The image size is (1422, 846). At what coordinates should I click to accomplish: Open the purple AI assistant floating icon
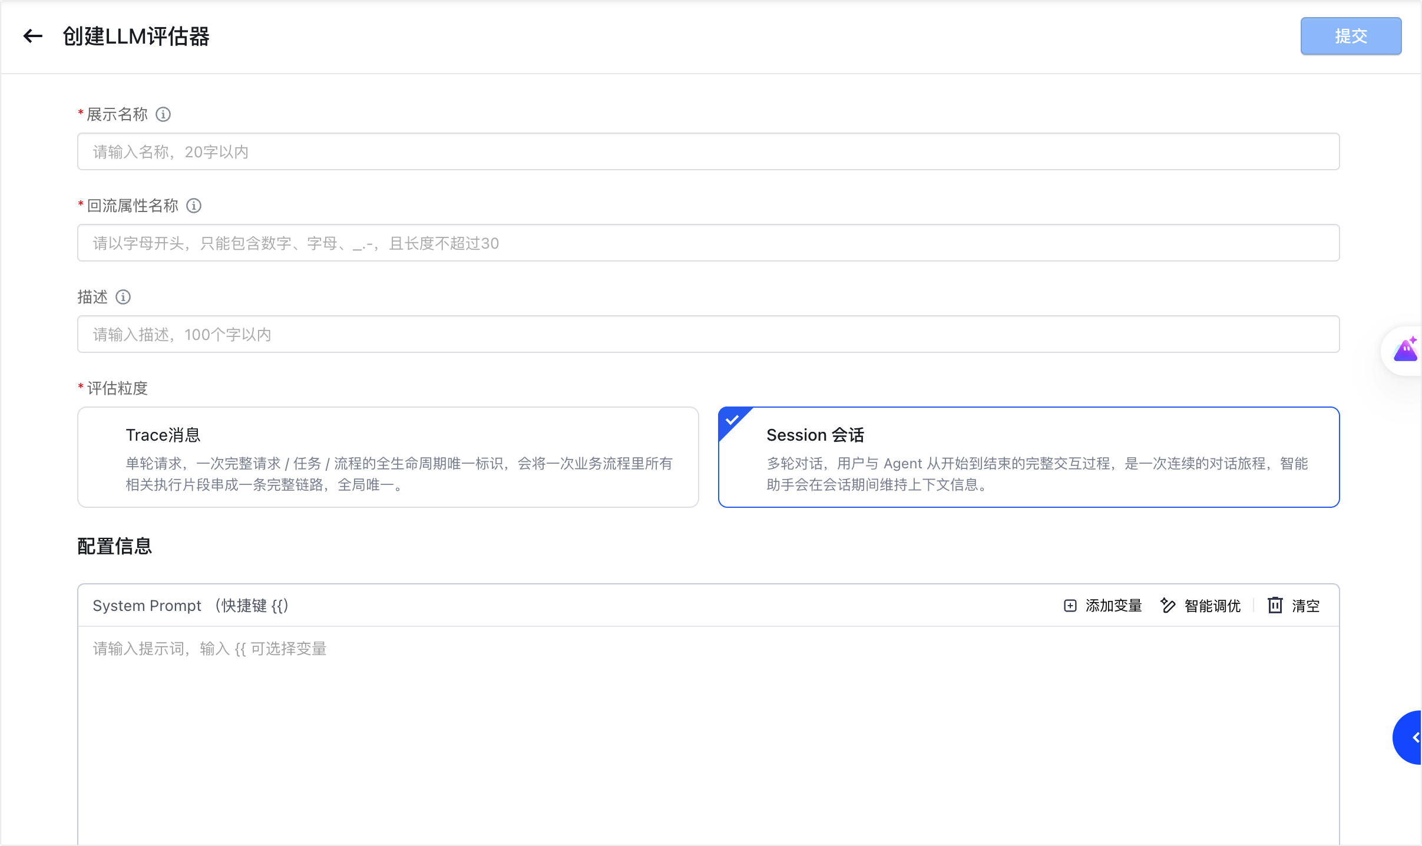[1406, 351]
